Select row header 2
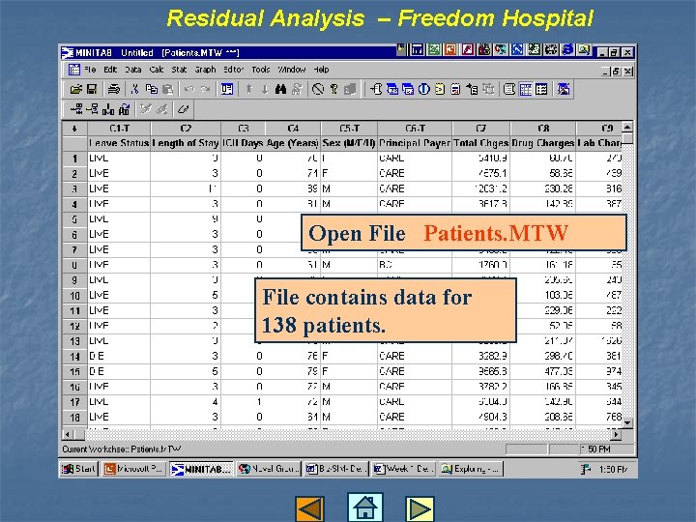 click(74, 174)
